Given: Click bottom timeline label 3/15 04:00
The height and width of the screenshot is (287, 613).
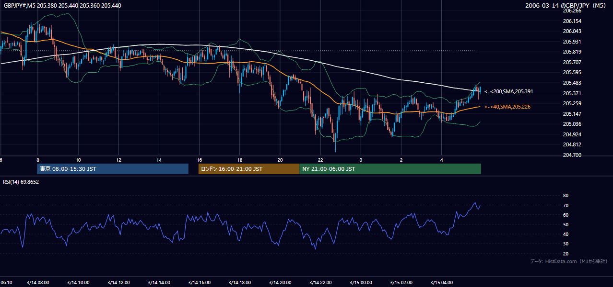Looking at the screenshot, I should click(441, 283).
